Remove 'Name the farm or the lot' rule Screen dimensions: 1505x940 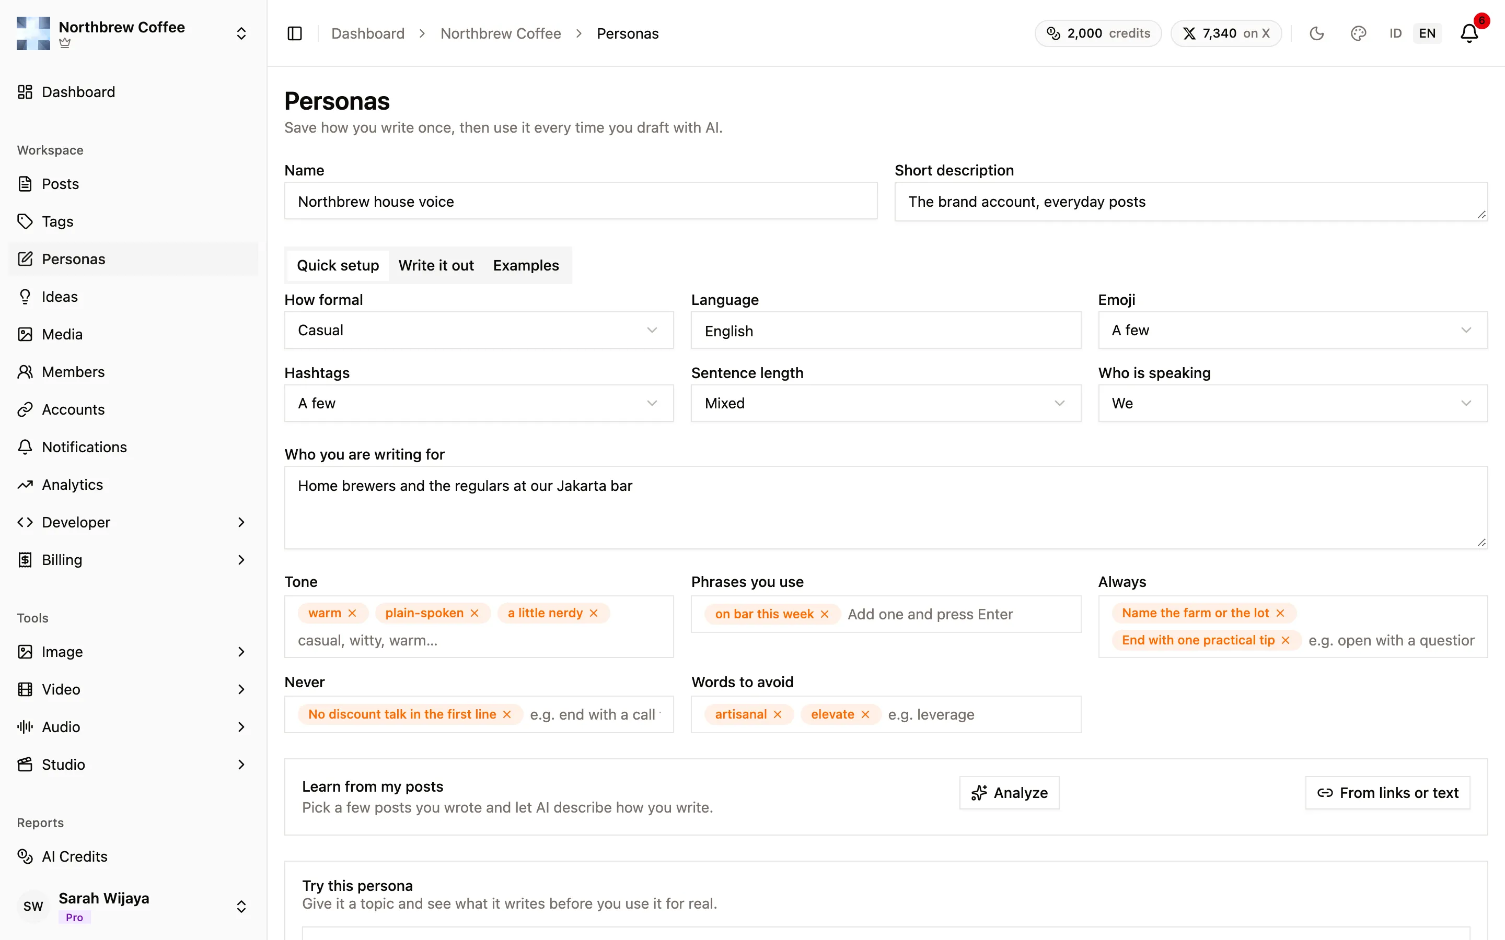click(1280, 613)
